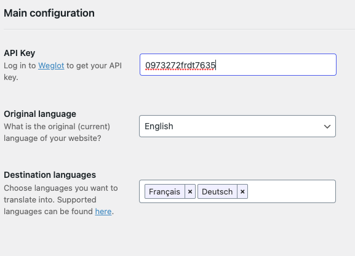Screen dimensions: 355x256
Task: Click the "Log in to" helper text
Action: [20, 66]
